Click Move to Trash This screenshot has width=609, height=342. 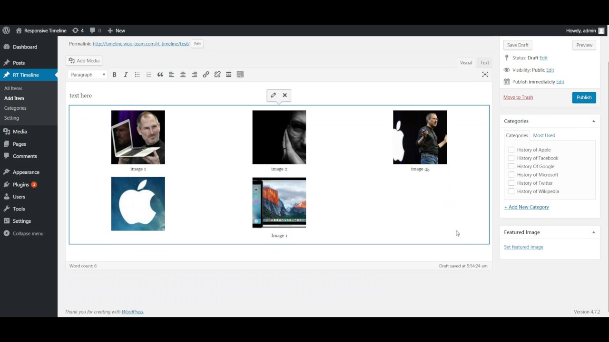click(x=518, y=97)
